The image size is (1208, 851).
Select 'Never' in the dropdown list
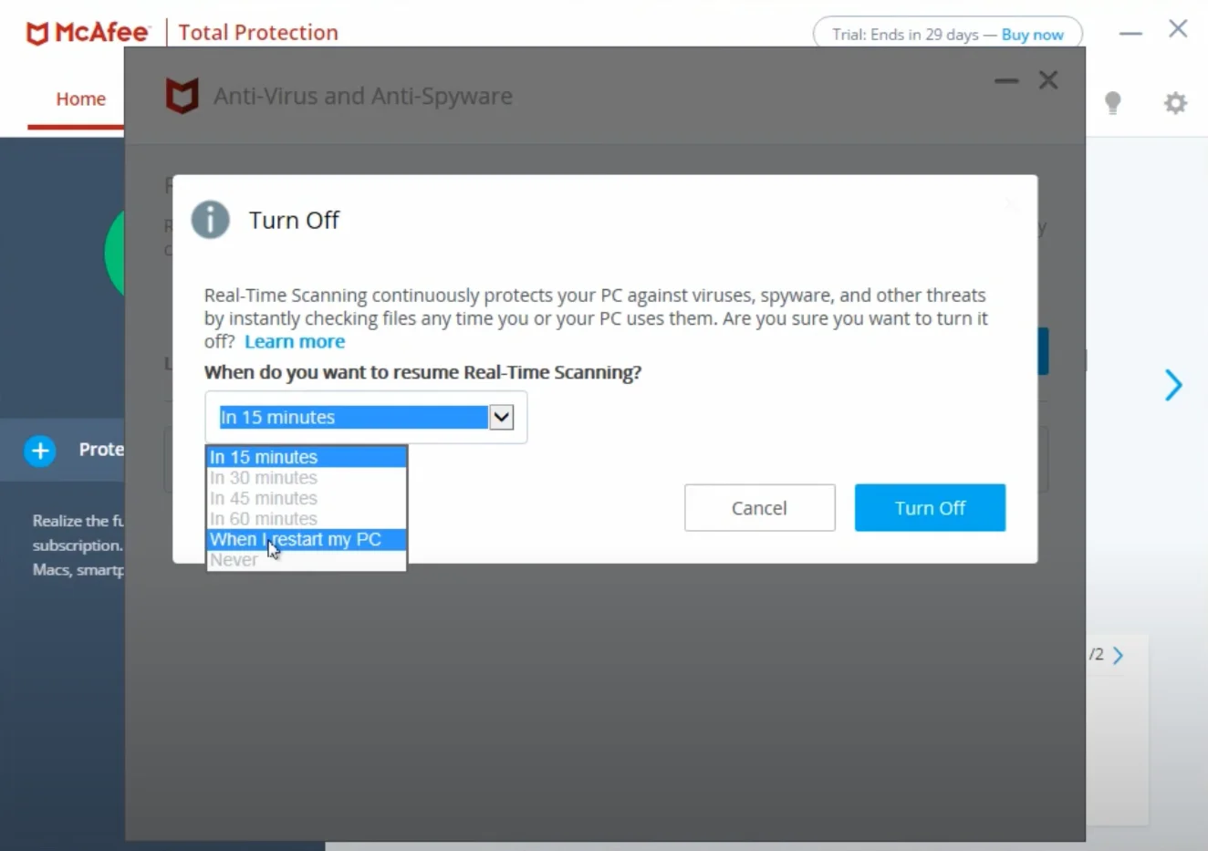(x=307, y=560)
